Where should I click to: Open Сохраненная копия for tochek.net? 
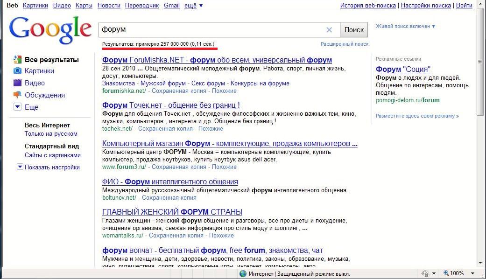pyautogui.click(x=166, y=128)
